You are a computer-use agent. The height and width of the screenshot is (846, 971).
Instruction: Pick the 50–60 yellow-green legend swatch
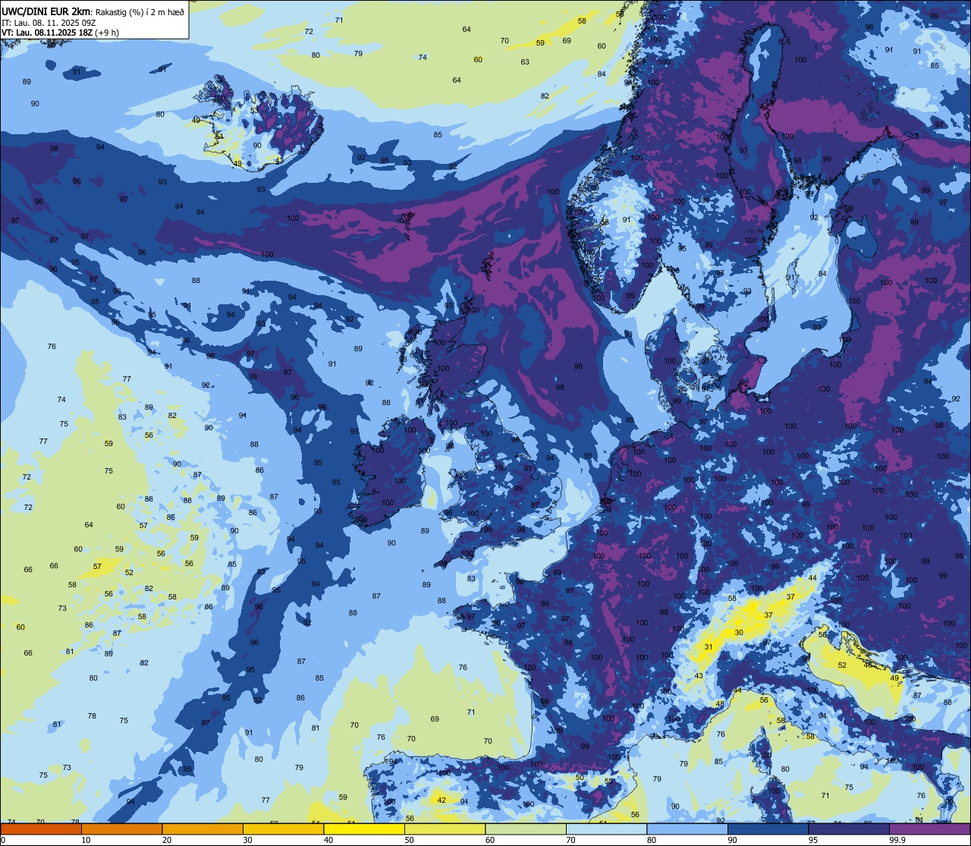click(445, 829)
